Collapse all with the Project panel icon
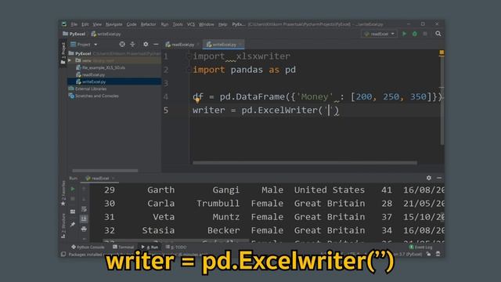 pos(132,44)
